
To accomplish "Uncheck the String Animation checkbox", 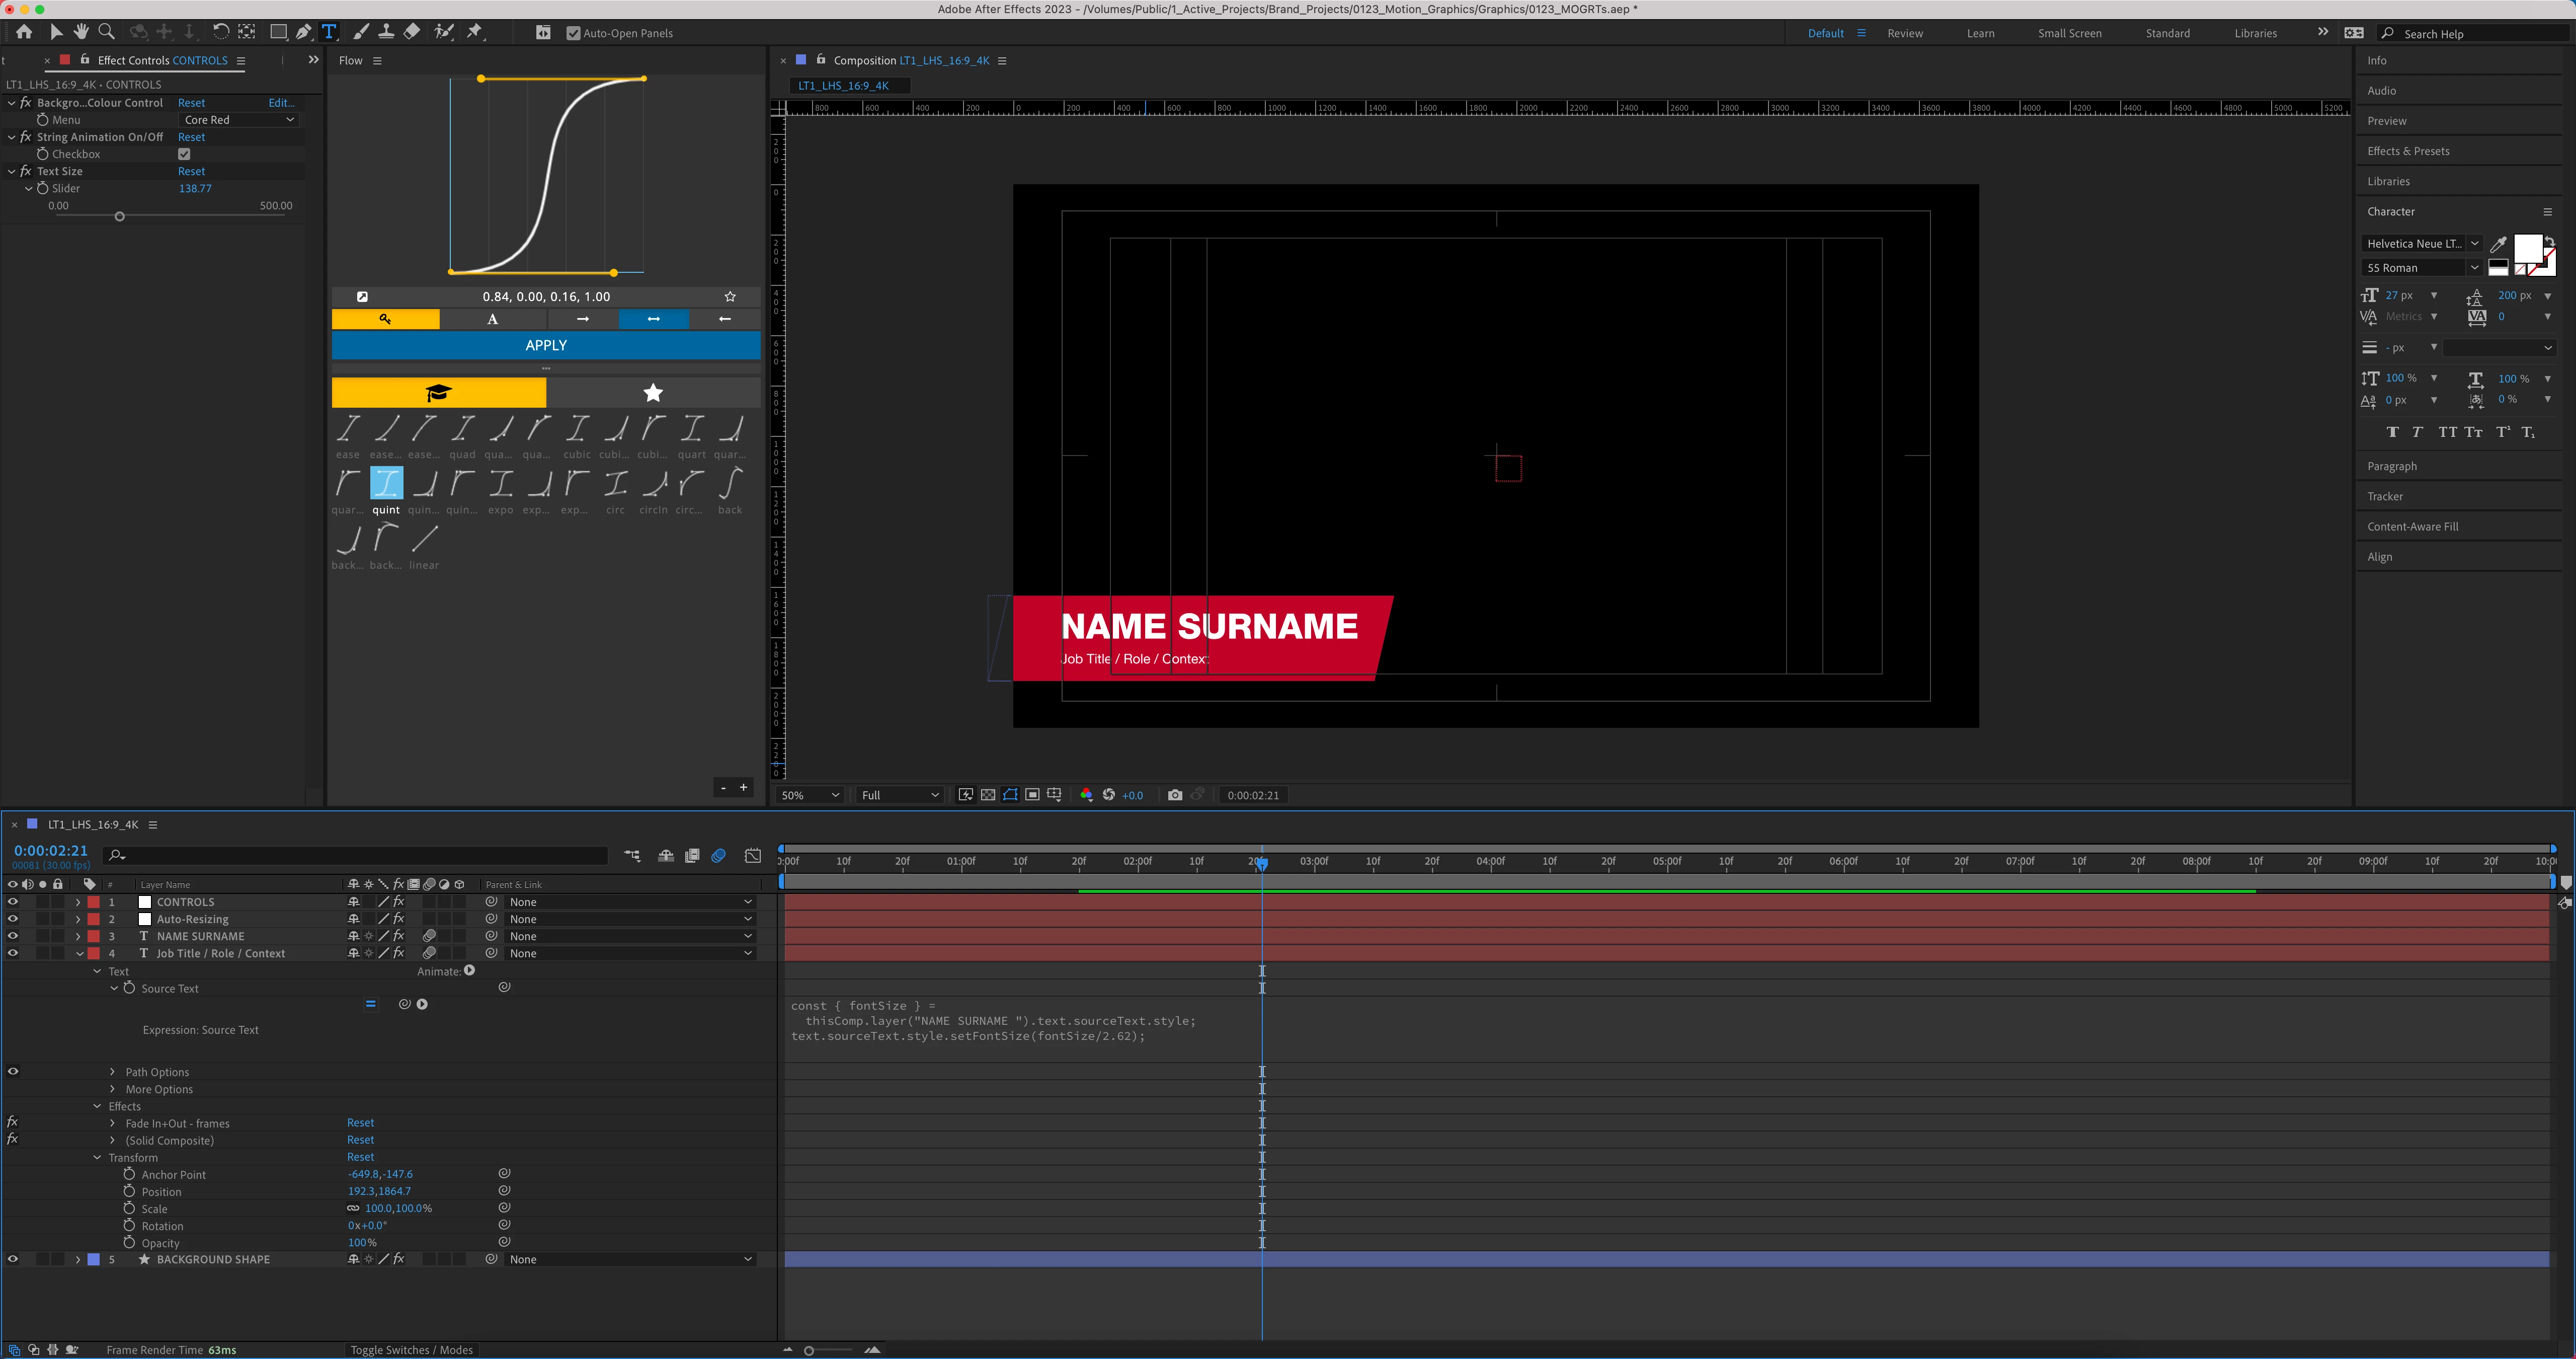I will pyautogui.click(x=184, y=154).
